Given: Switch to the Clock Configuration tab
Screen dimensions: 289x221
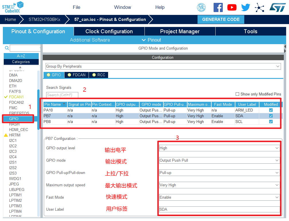Looking at the screenshot, I should click(x=109, y=32).
